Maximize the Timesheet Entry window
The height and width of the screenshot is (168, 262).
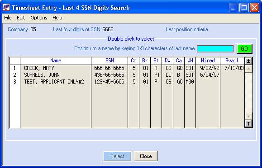coord(244,8)
